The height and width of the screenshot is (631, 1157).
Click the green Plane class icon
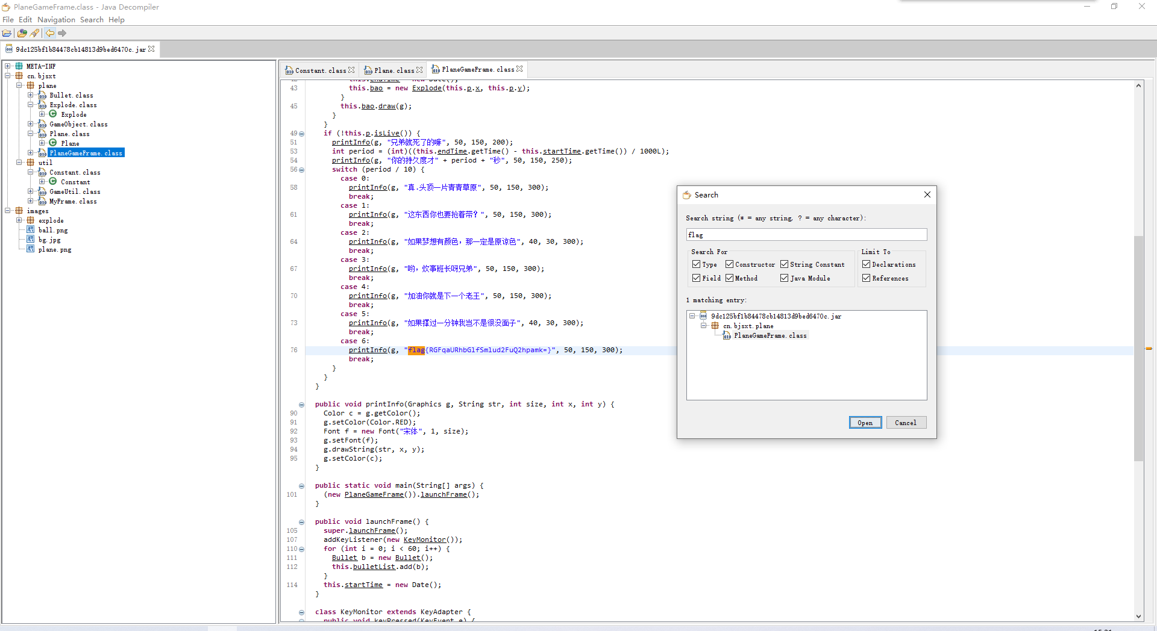53,143
